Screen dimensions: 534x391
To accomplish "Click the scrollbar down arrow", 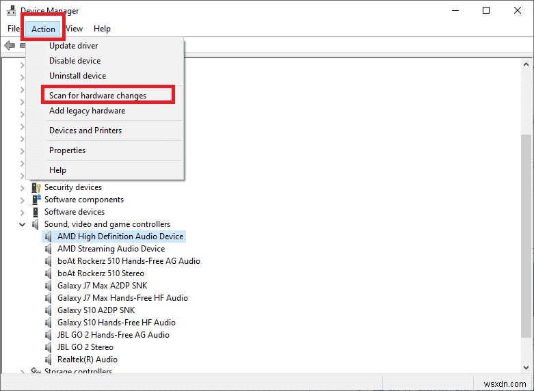I will tap(526, 368).
